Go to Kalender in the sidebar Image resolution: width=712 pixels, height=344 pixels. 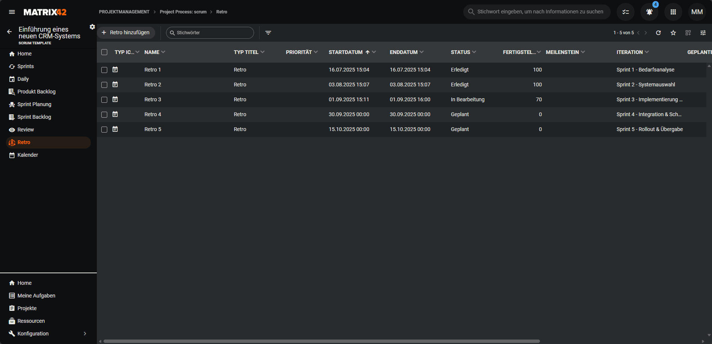point(28,155)
